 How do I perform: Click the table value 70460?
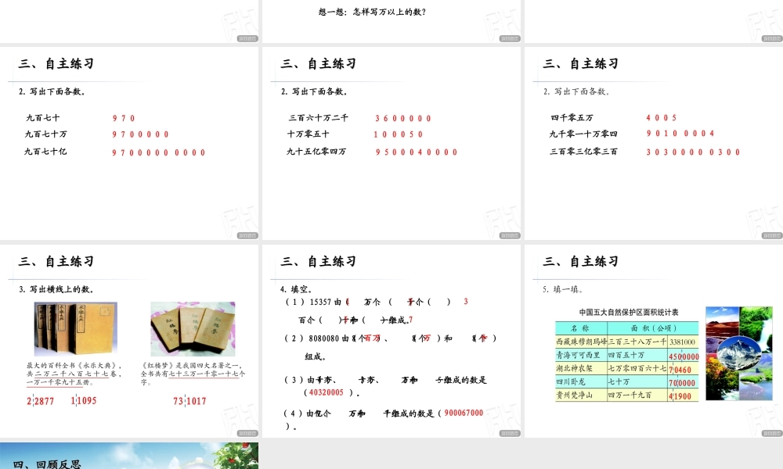pos(680,370)
